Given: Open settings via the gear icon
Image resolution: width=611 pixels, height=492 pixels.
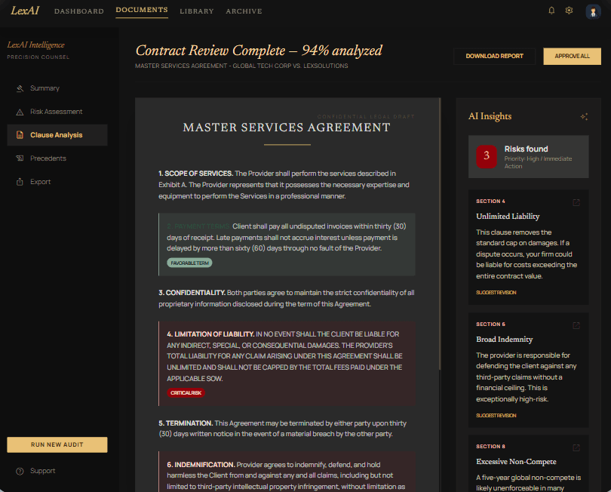Looking at the screenshot, I should tap(570, 11).
